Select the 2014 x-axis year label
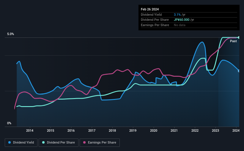The width and height of the screenshot is (244, 151). click(x=30, y=130)
